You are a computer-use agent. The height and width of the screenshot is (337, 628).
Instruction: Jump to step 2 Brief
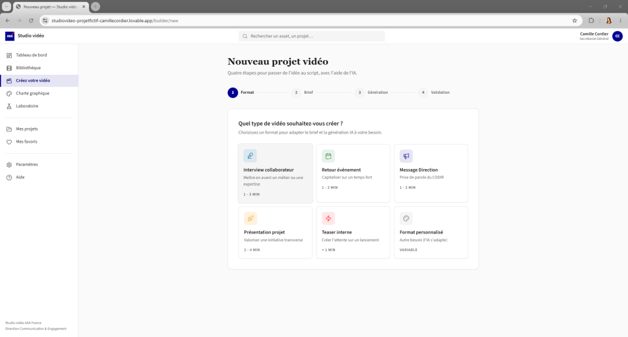pyautogui.click(x=302, y=93)
